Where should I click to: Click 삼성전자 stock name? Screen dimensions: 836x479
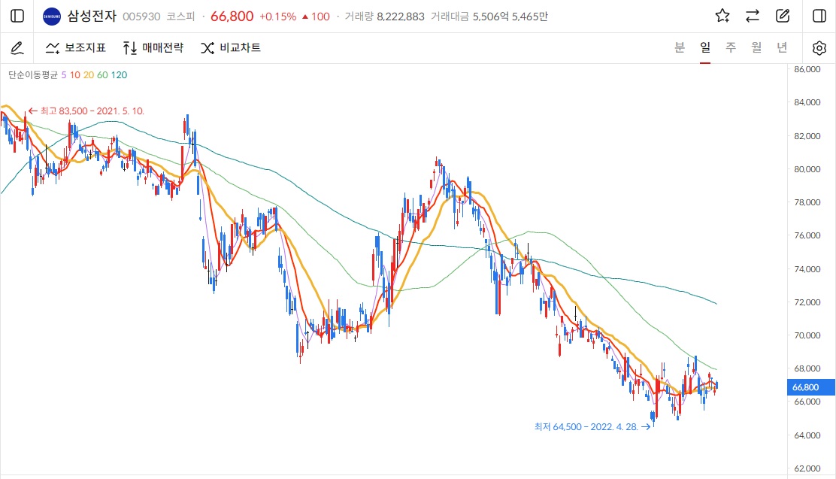coord(92,17)
